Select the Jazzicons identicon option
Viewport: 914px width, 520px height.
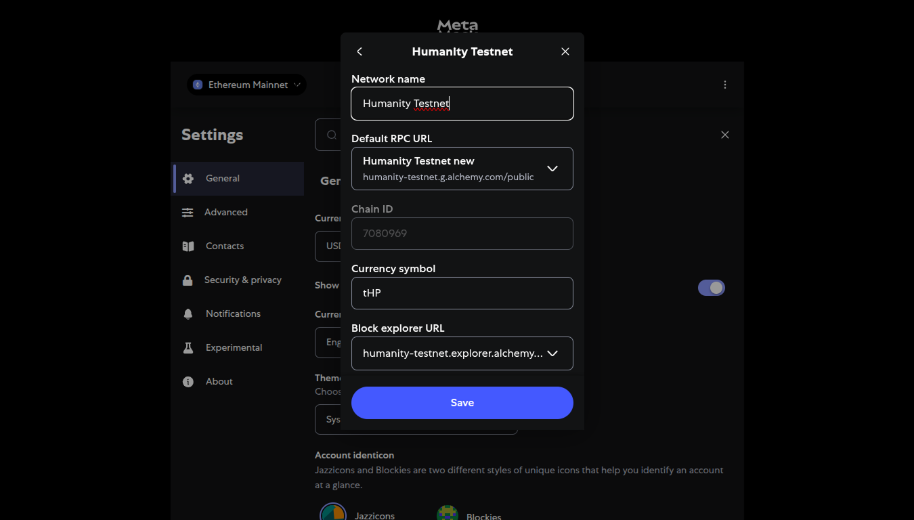(x=333, y=514)
